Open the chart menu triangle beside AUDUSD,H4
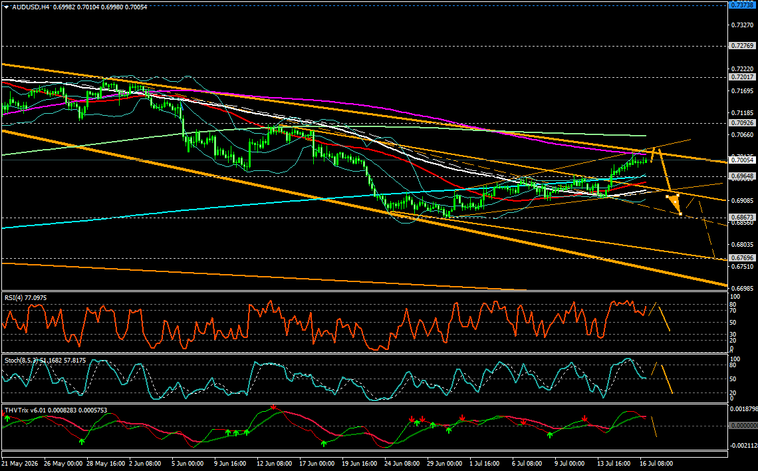Viewport: 758px width, 471px height. click(x=6, y=7)
